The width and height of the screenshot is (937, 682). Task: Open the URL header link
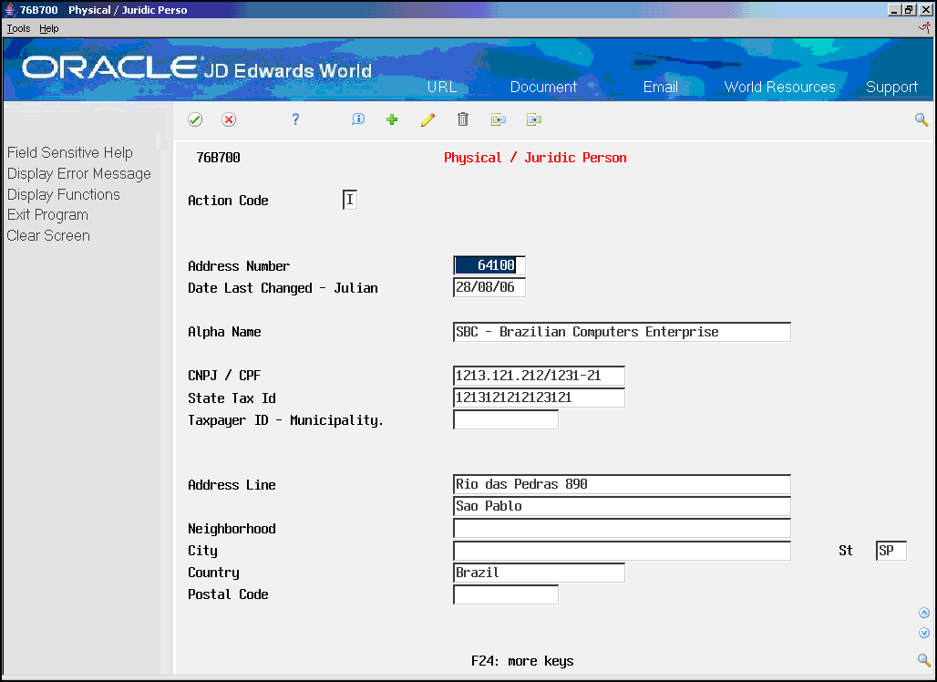[x=441, y=87]
